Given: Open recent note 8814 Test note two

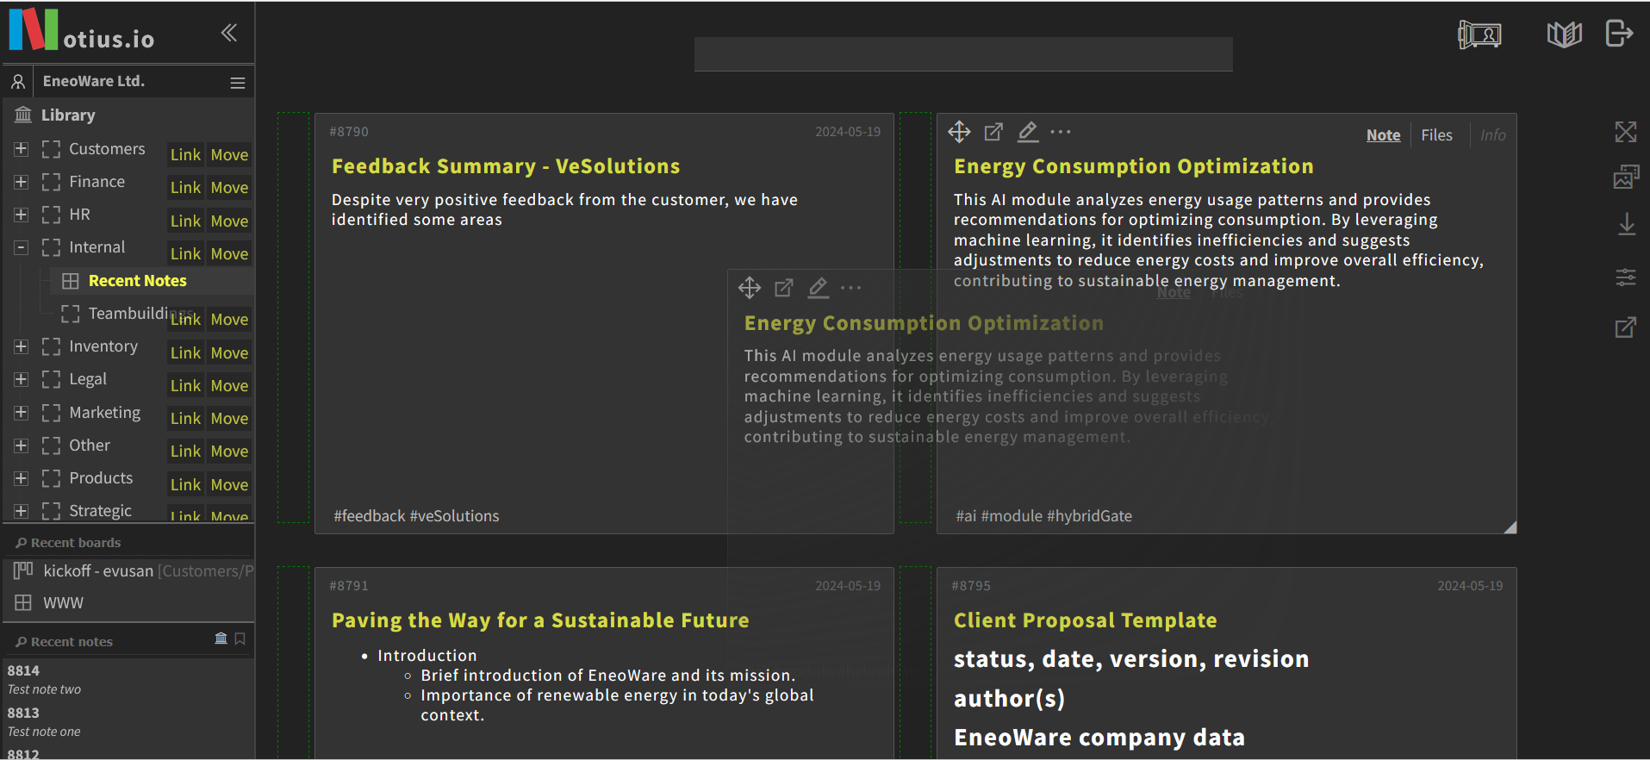Looking at the screenshot, I should pos(44,679).
